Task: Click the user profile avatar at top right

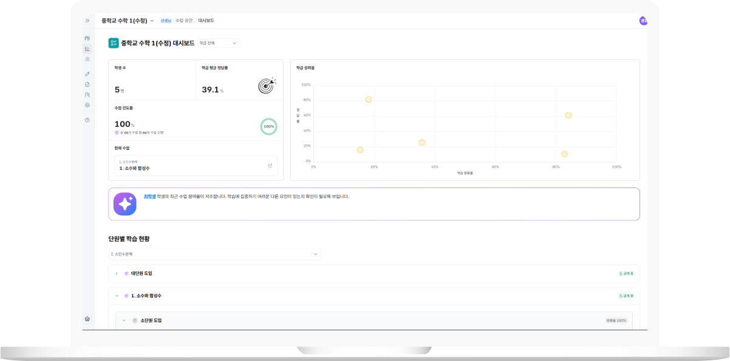Action: [643, 21]
